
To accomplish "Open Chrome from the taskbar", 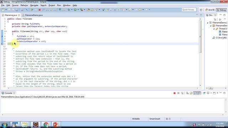I will [46, 125].
